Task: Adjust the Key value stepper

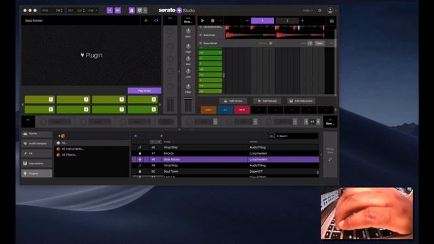Action: coord(84,11)
